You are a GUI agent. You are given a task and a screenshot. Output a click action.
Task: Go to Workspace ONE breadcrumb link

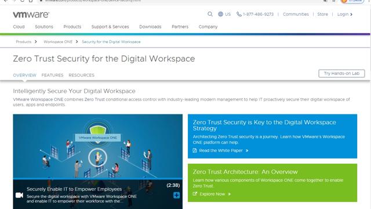(58, 42)
